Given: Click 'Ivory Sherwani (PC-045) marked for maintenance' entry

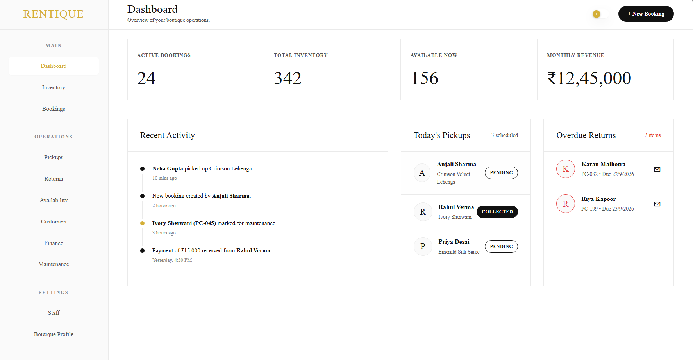Looking at the screenshot, I should click(214, 223).
